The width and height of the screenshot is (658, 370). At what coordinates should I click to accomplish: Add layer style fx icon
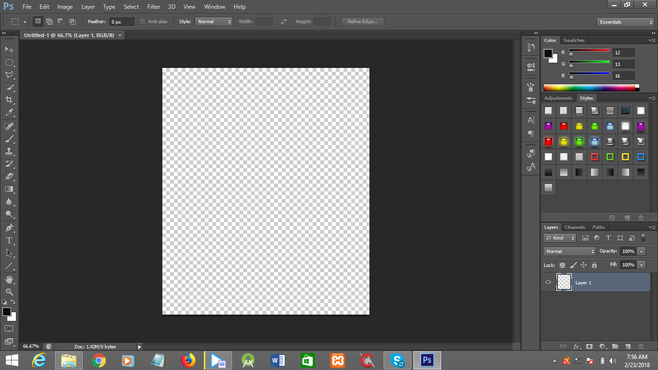click(x=577, y=346)
